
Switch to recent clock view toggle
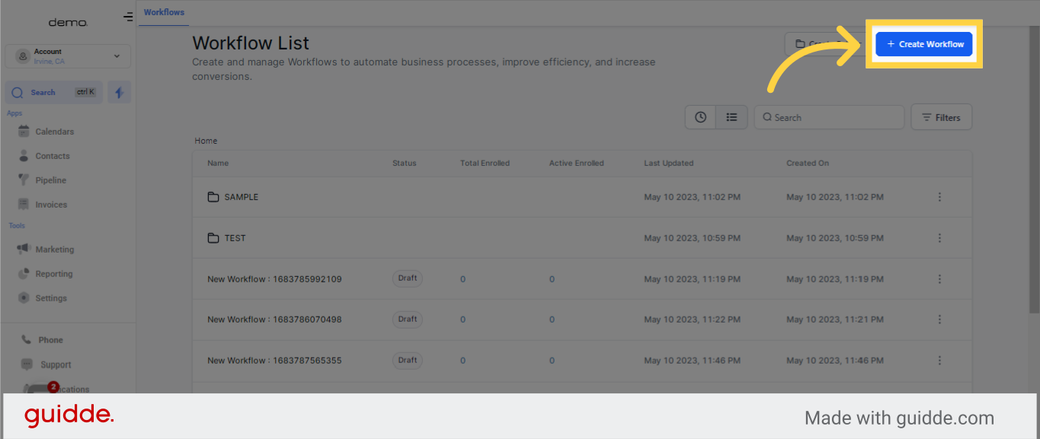pyautogui.click(x=700, y=117)
